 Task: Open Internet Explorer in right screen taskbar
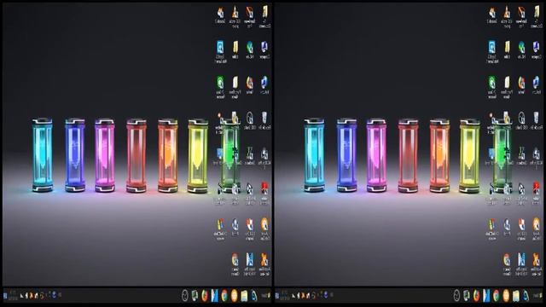[526, 296]
